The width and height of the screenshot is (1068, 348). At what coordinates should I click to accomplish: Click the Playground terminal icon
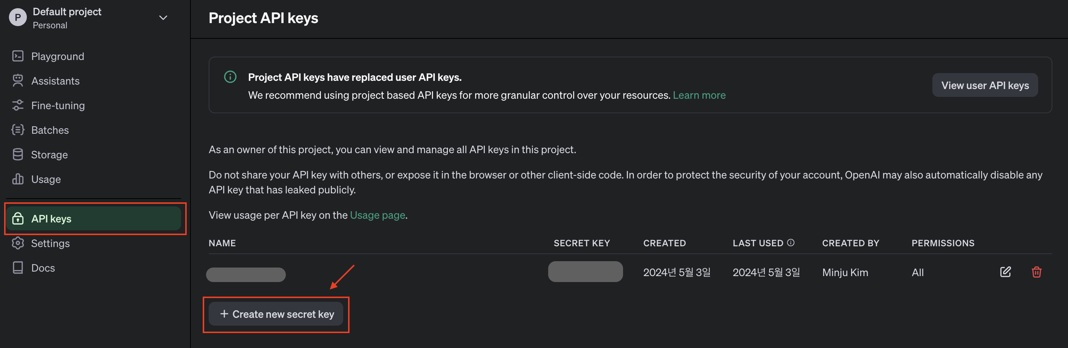pyautogui.click(x=18, y=56)
